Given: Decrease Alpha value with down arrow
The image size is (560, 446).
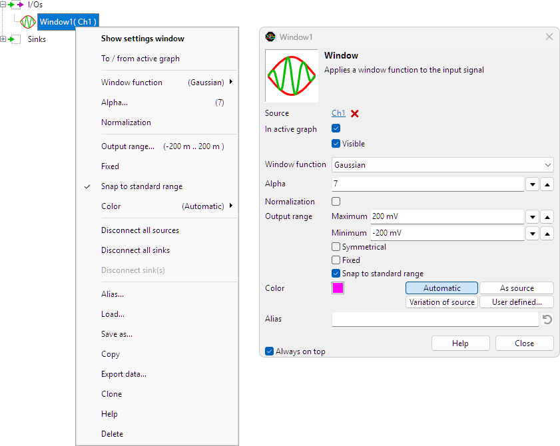Looking at the screenshot, I should coord(532,184).
